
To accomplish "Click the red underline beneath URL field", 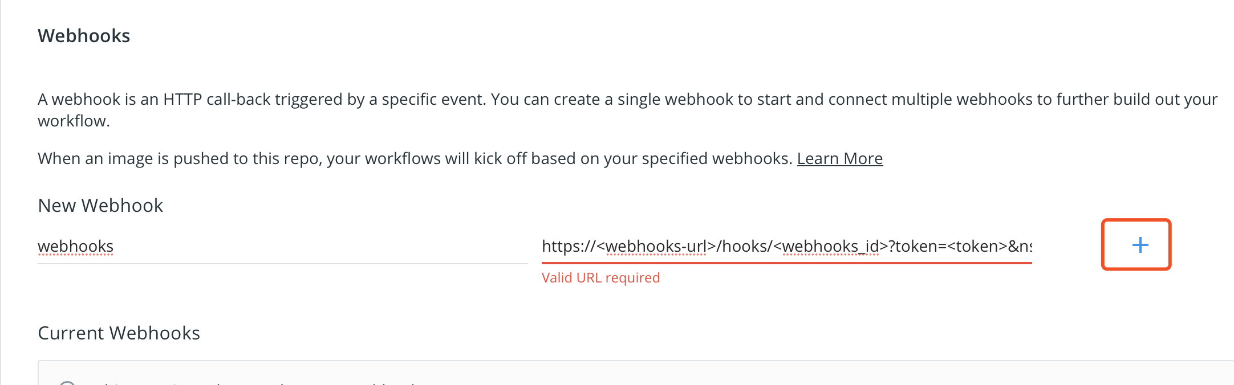I will [x=786, y=263].
